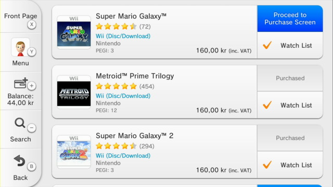Viewport: 333px width, 187px height.
Task: Open the Mii Menu icon
Action: (20, 47)
